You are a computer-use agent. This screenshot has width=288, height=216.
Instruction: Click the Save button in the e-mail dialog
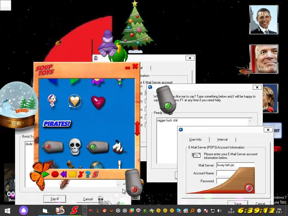[x=238, y=203]
